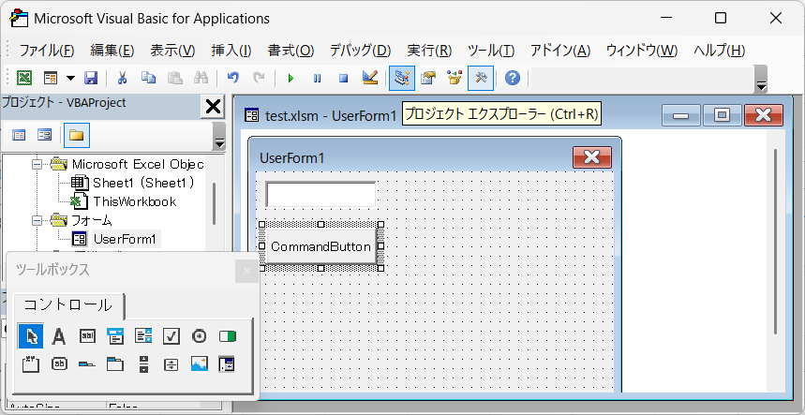Toggle Design Mode icon
The width and height of the screenshot is (805, 415).
tap(370, 78)
